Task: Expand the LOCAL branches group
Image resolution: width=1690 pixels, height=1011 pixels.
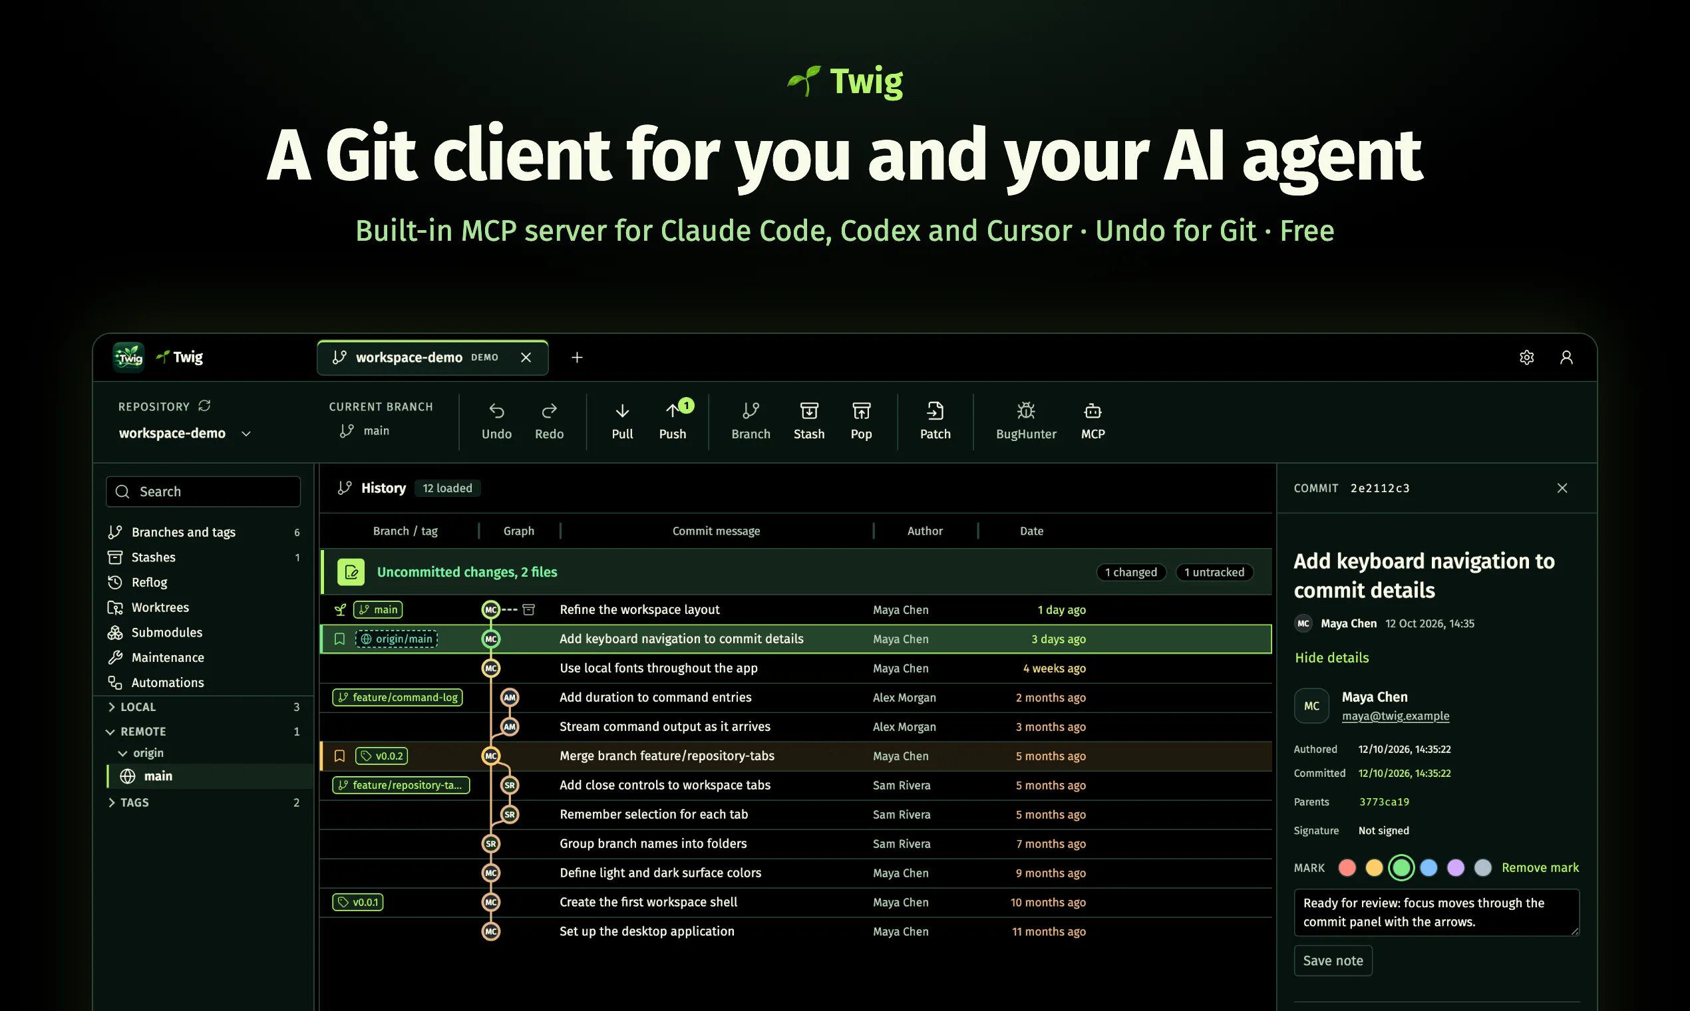Action: pos(204,707)
